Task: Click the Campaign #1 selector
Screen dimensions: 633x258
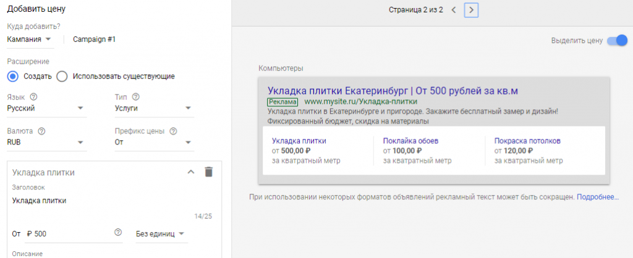Action: 95,40
